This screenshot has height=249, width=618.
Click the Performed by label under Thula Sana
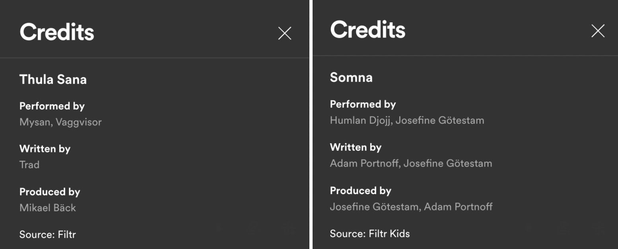point(52,106)
